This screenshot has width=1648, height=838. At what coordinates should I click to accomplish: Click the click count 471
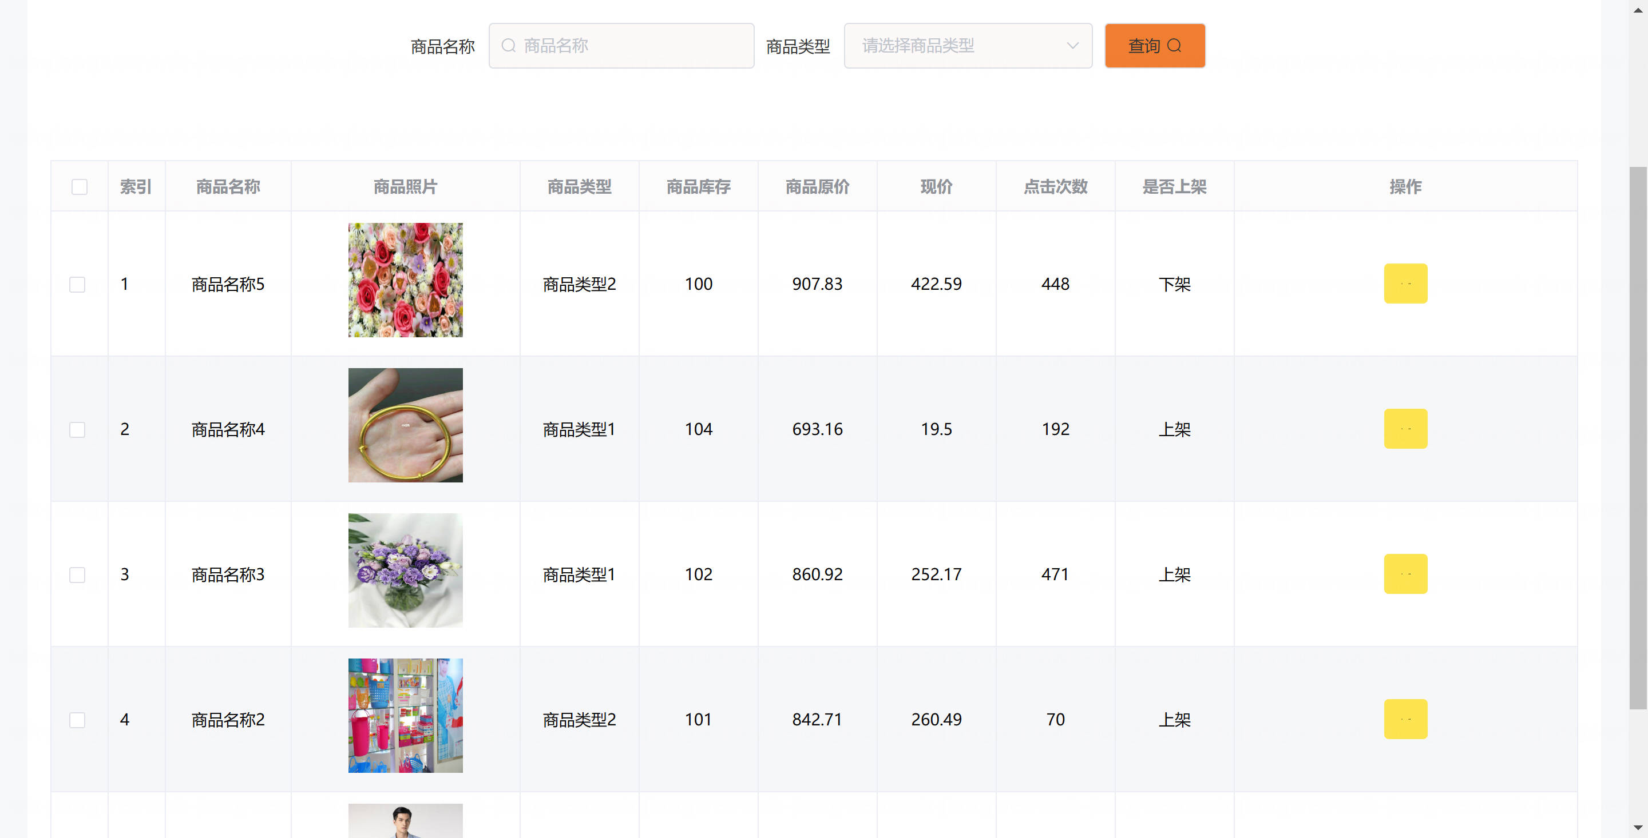(1056, 574)
